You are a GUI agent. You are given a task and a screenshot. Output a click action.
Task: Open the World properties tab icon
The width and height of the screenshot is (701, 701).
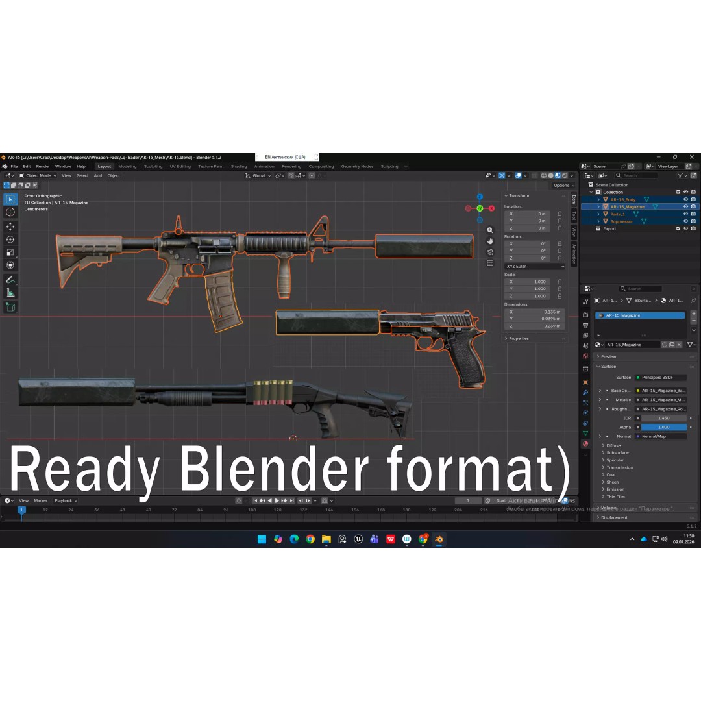(585, 356)
